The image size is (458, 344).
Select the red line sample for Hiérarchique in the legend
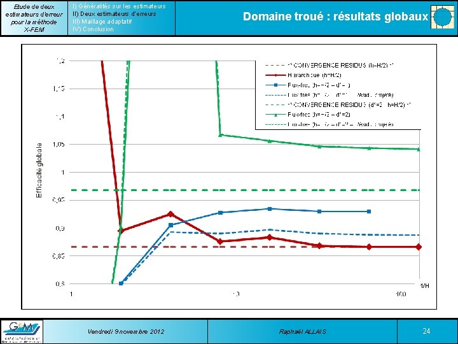coord(275,75)
